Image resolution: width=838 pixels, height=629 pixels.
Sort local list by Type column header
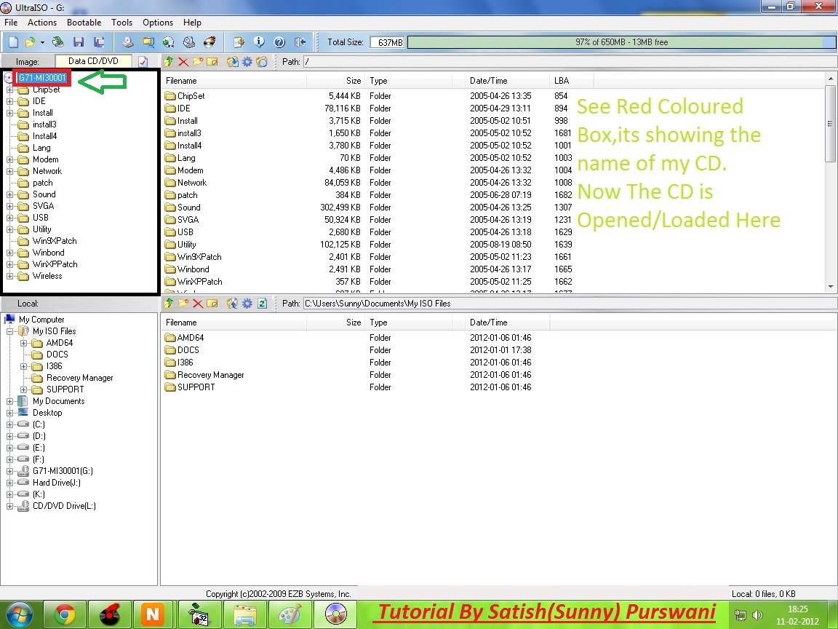click(x=409, y=323)
